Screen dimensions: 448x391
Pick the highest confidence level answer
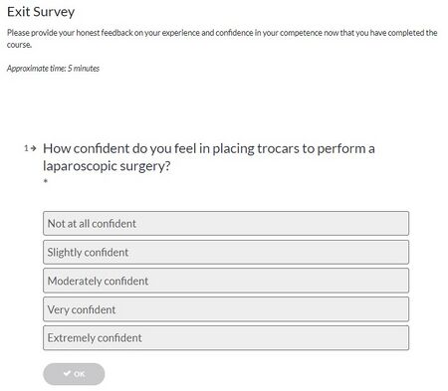coord(226,337)
